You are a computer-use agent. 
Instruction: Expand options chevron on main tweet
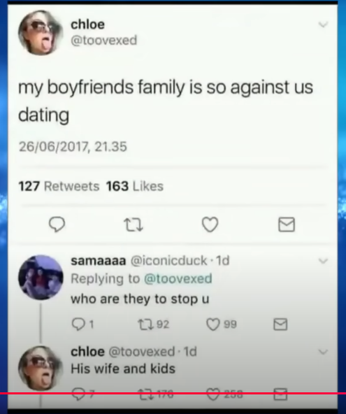[x=323, y=24]
